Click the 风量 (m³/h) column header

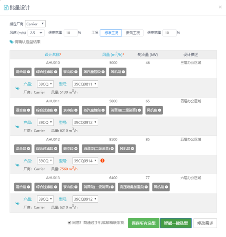(x=113, y=55)
